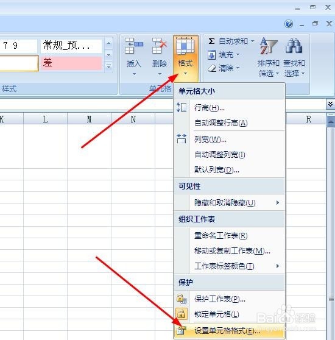This screenshot has width=335, height=340.
Task: Click vertical scrollbar up arrow
Action: (x=331, y=122)
